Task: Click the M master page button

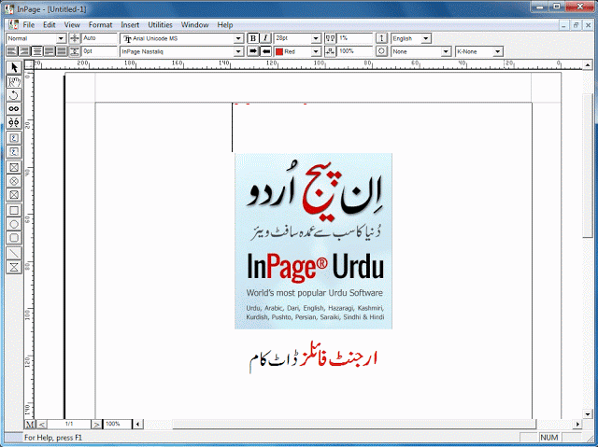Action: pos(30,424)
